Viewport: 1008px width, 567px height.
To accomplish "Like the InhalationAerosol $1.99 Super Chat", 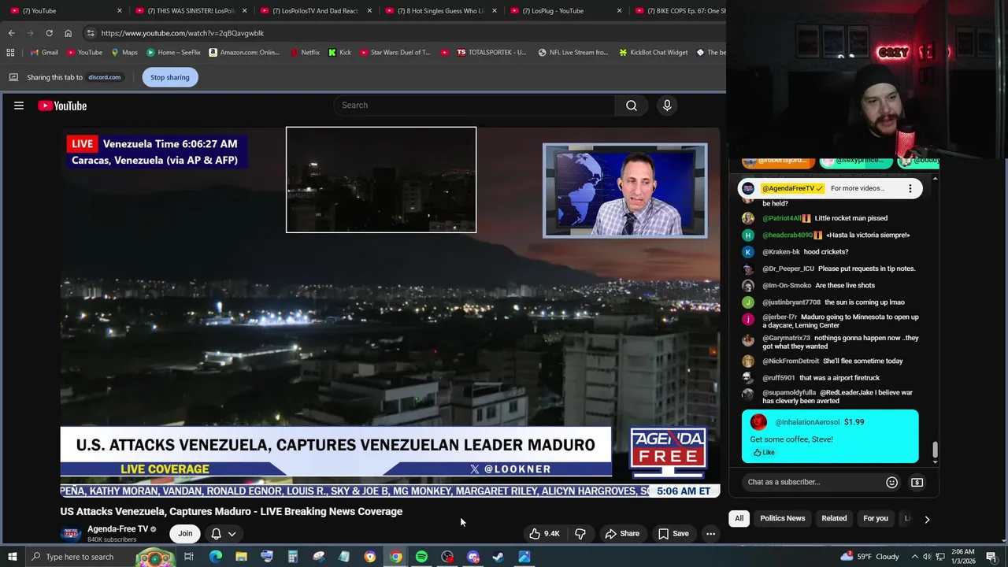I will (764, 453).
